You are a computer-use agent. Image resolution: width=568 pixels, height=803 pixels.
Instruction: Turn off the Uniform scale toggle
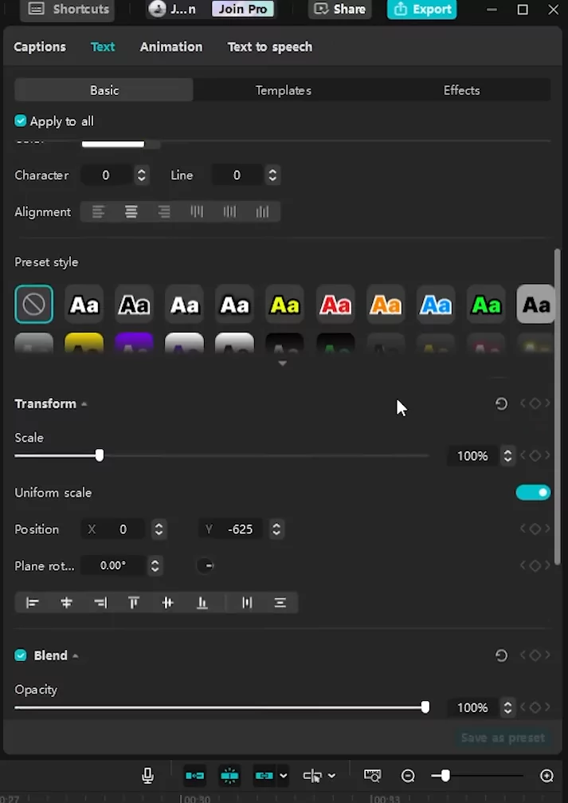tap(532, 492)
